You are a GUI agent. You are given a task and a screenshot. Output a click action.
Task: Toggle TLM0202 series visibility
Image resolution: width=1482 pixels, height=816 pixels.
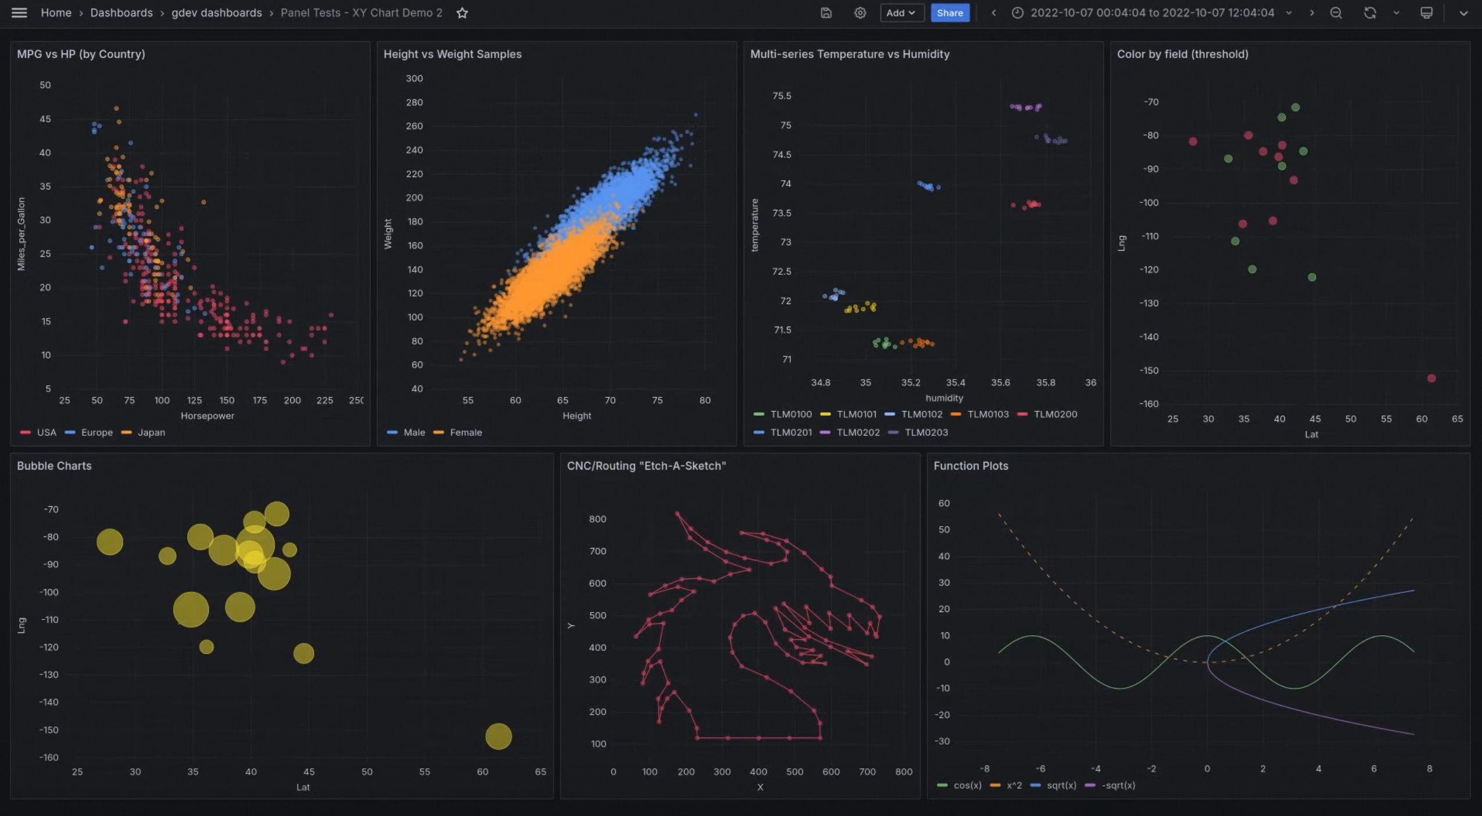(858, 432)
